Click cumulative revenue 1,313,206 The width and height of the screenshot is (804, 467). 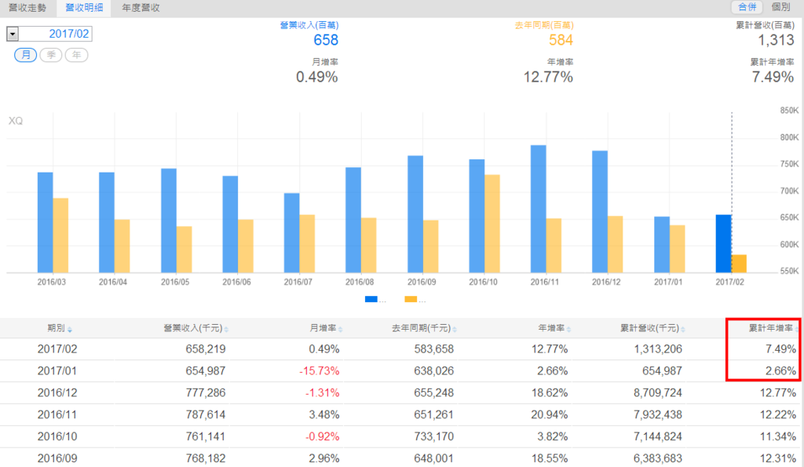click(x=658, y=349)
